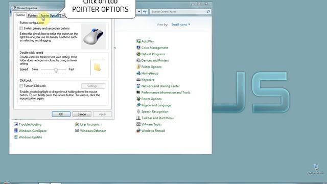Screen dimensions: 327x184
Task: Open the Folder Options link
Action: point(151,67)
